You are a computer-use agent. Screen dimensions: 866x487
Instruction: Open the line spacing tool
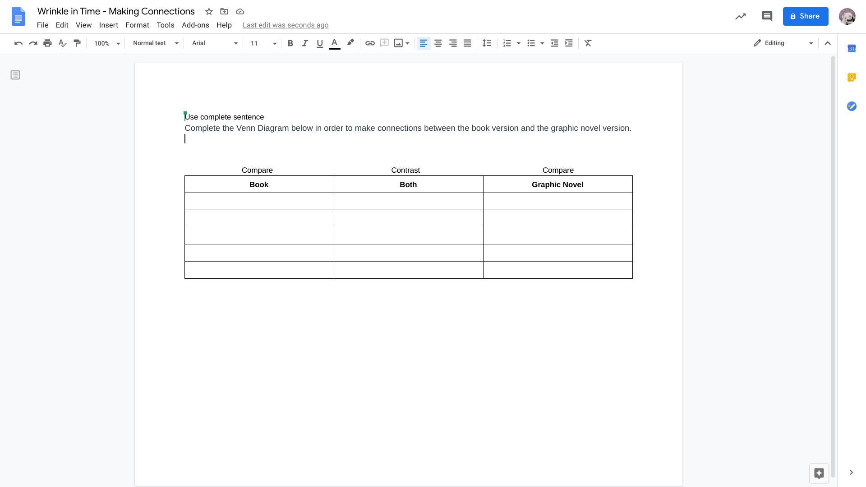[487, 43]
